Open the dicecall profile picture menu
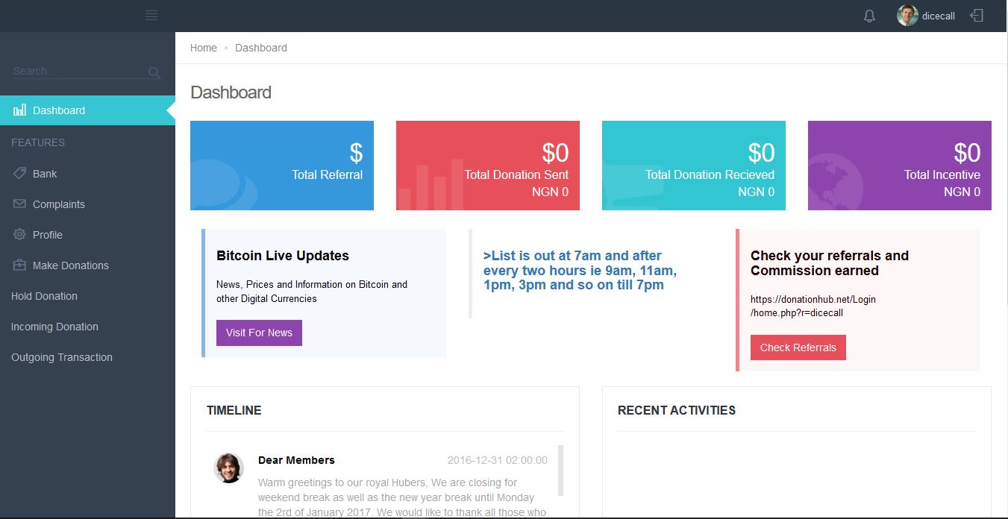 [x=907, y=15]
